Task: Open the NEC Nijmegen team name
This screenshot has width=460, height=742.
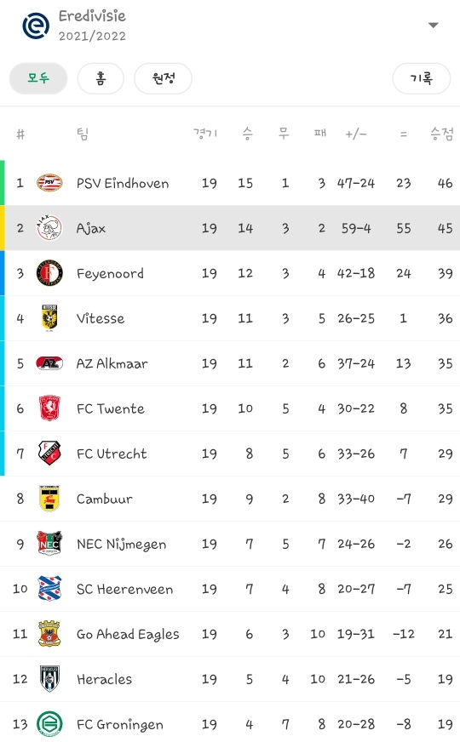Action: coord(121,545)
